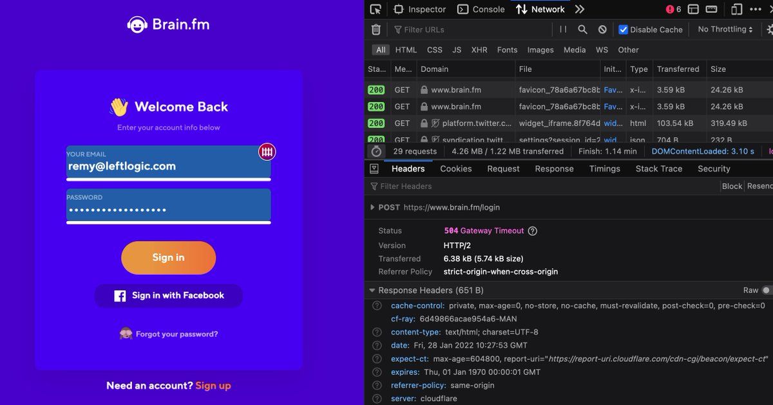This screenshot has height=405, width=773.
Task: Clear network log with trash icon
Action: pos(376,30)
